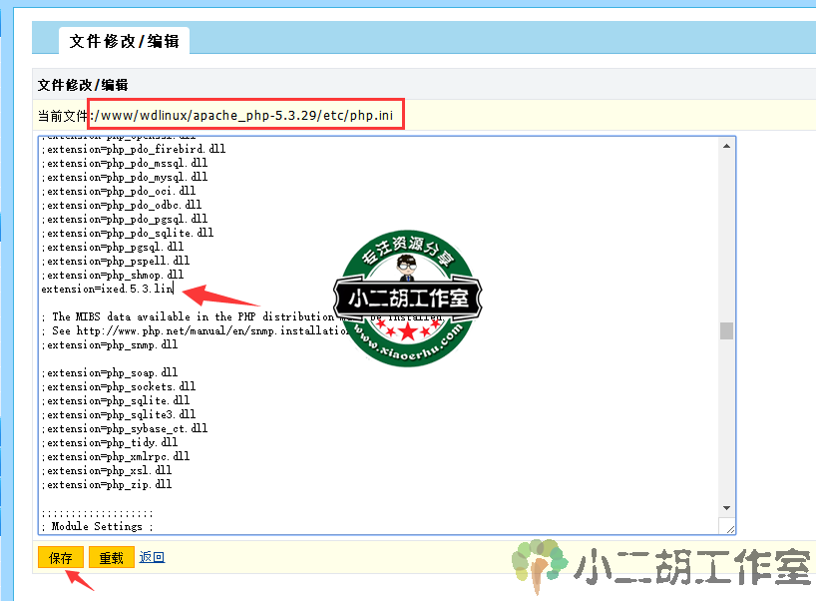The height and width of the screenshot is (601, 816).
Task: Click the ;extension=php_sybase_ct.dll line
Action: pyautogui.click(x=125, y=428)
